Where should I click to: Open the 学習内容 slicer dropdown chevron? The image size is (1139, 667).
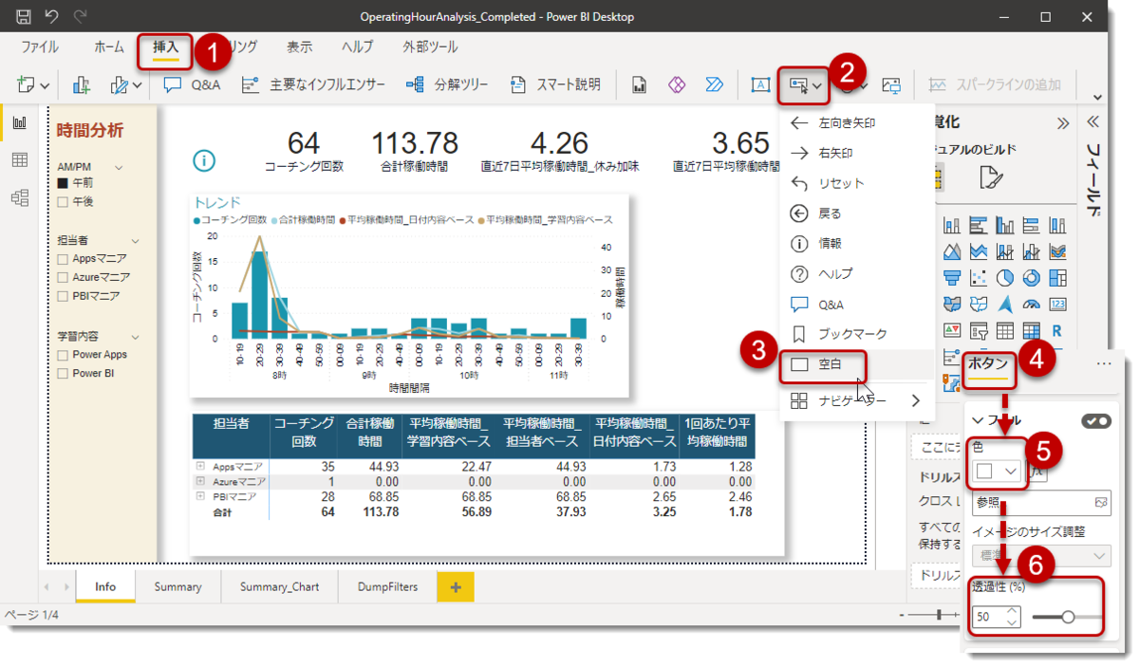135,337
